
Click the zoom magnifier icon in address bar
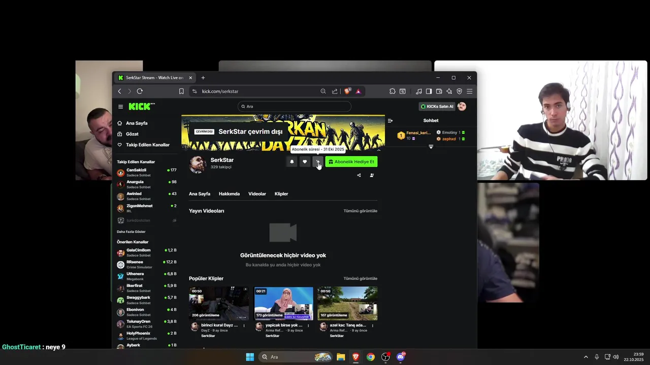[x=323, y=91]
